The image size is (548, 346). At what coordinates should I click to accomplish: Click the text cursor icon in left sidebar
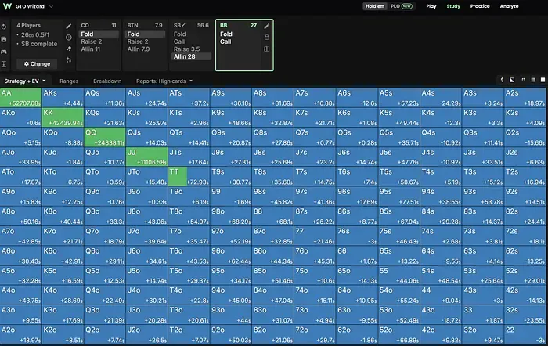pyautogui.click(x=4, y=64)
